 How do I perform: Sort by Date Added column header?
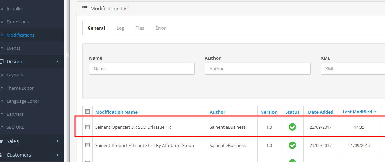click(321, 112)
